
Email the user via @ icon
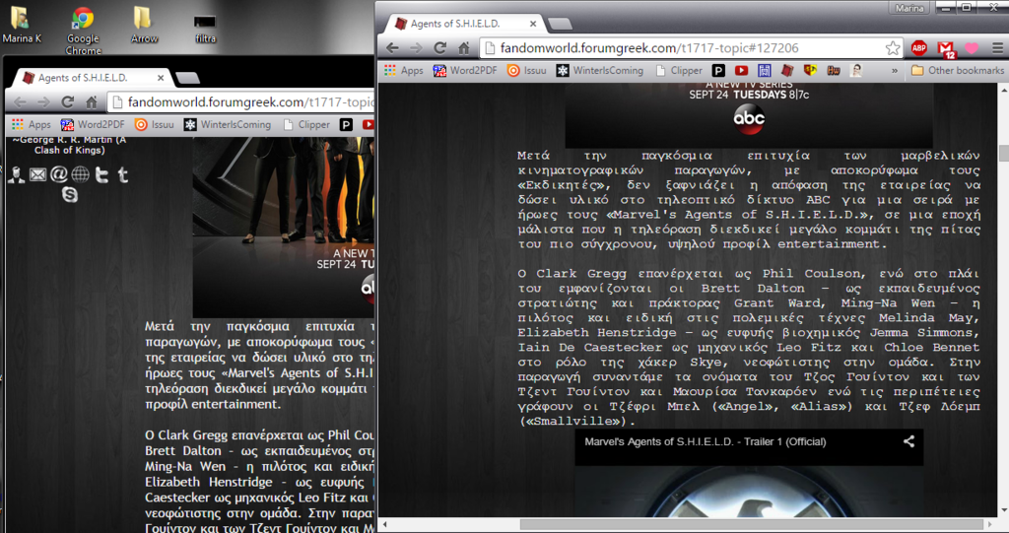point(58,173)
